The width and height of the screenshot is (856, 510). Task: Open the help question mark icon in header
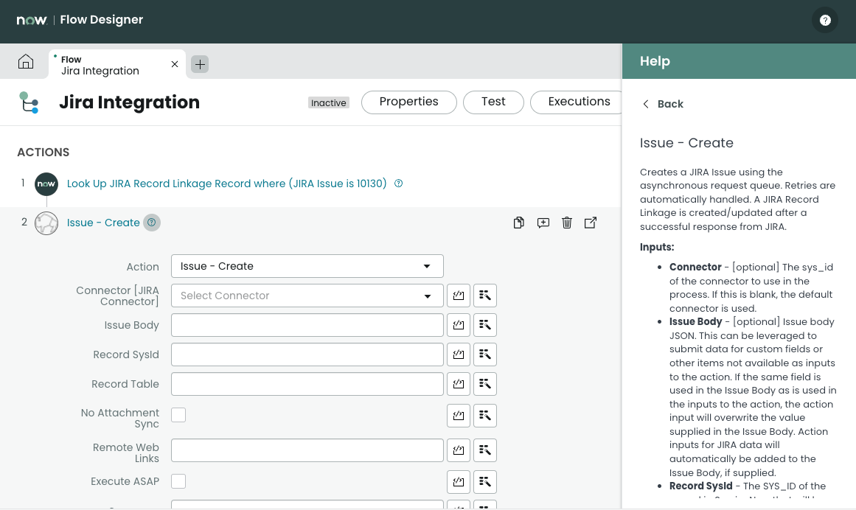(x=824, y=21)
